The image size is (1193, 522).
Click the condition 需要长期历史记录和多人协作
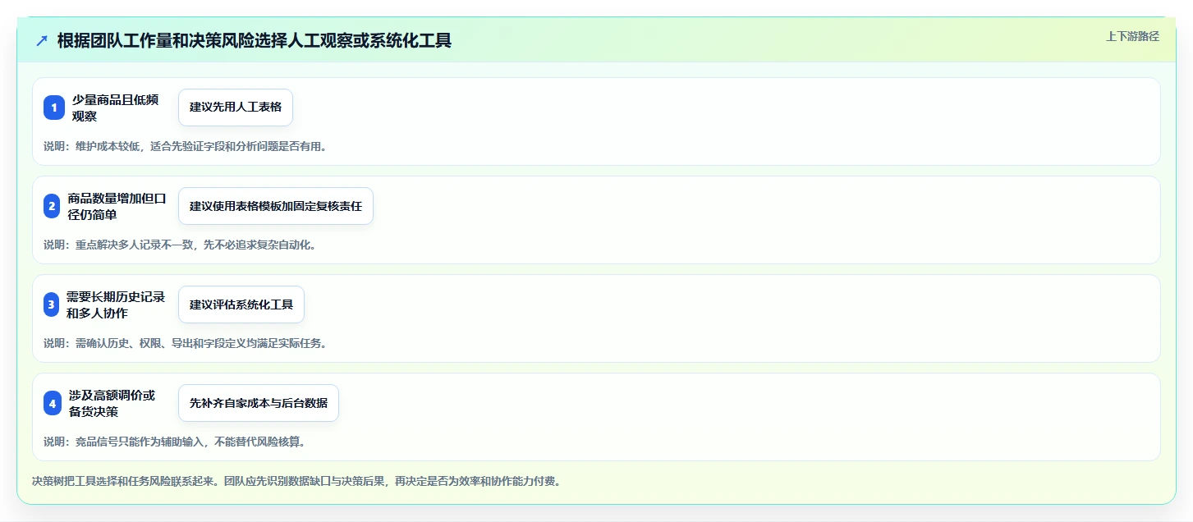[116, 304]
